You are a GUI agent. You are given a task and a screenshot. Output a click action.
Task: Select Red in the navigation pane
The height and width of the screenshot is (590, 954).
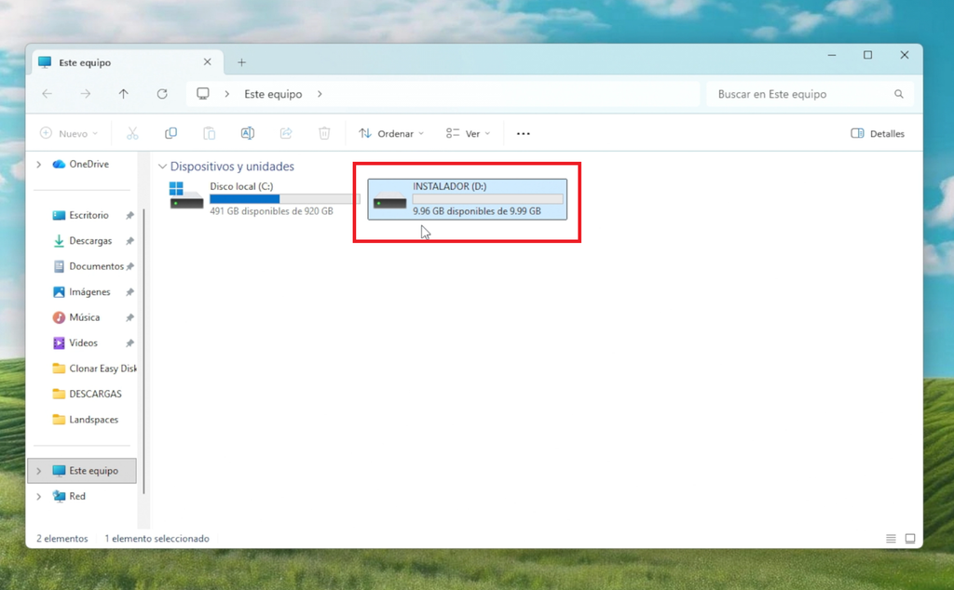coord(77,496)
